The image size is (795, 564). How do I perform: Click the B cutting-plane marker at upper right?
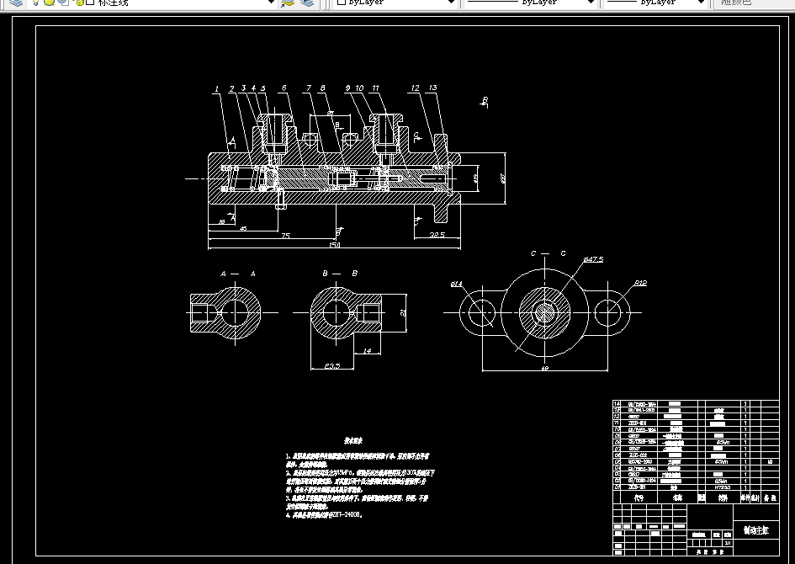tap(485, 102)
